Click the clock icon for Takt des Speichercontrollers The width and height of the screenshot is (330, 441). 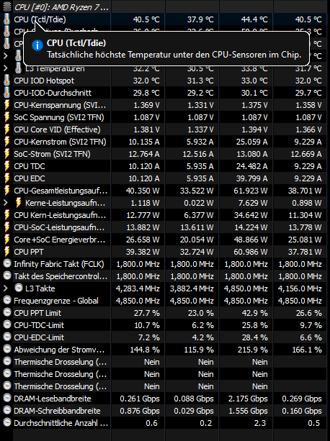tap(7, 276)
